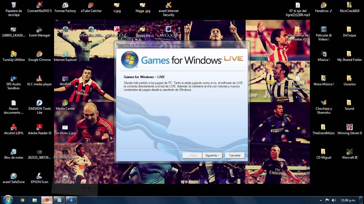Open Google Chrome from the taskbar

pos(22,200)
